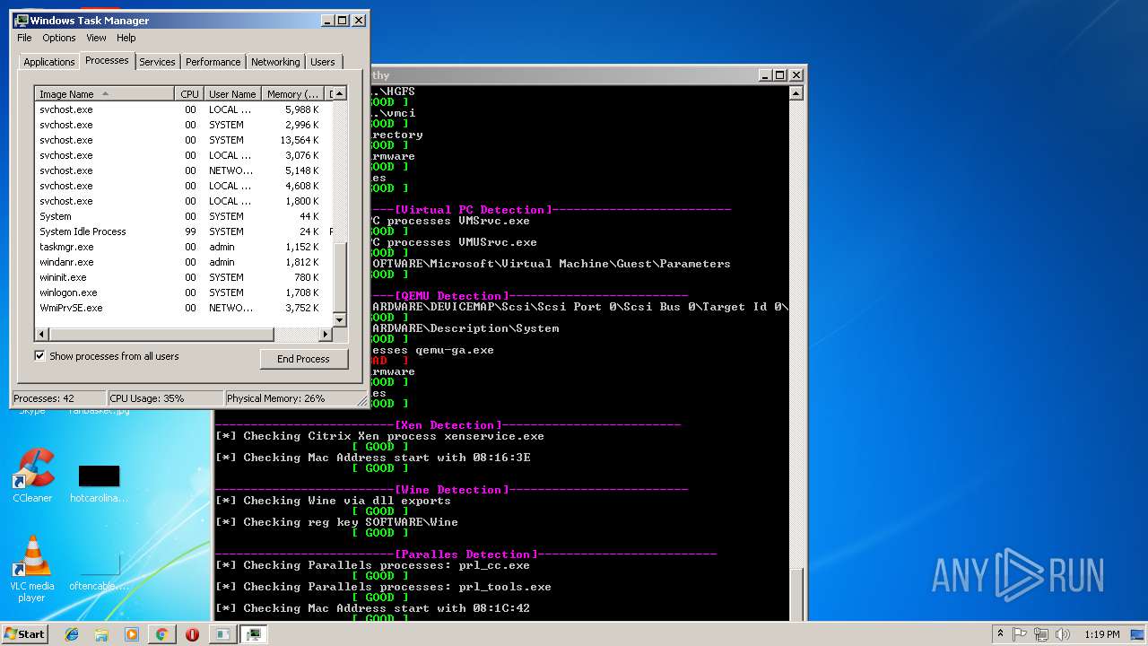Sort by Image Name column header

click(104, 94)
